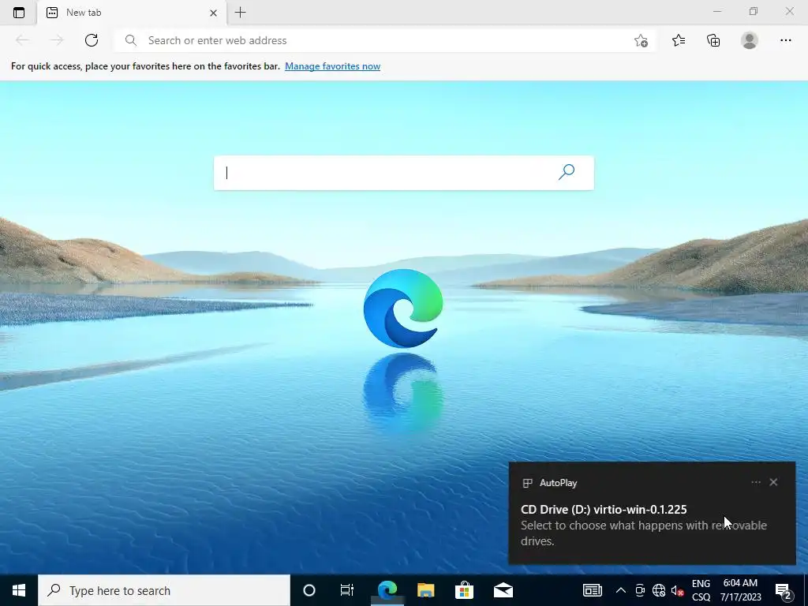Image resolution: width=808 pixels, height=606 pixels.
Task: Select the New tab tab
Action: coord(132,13)
